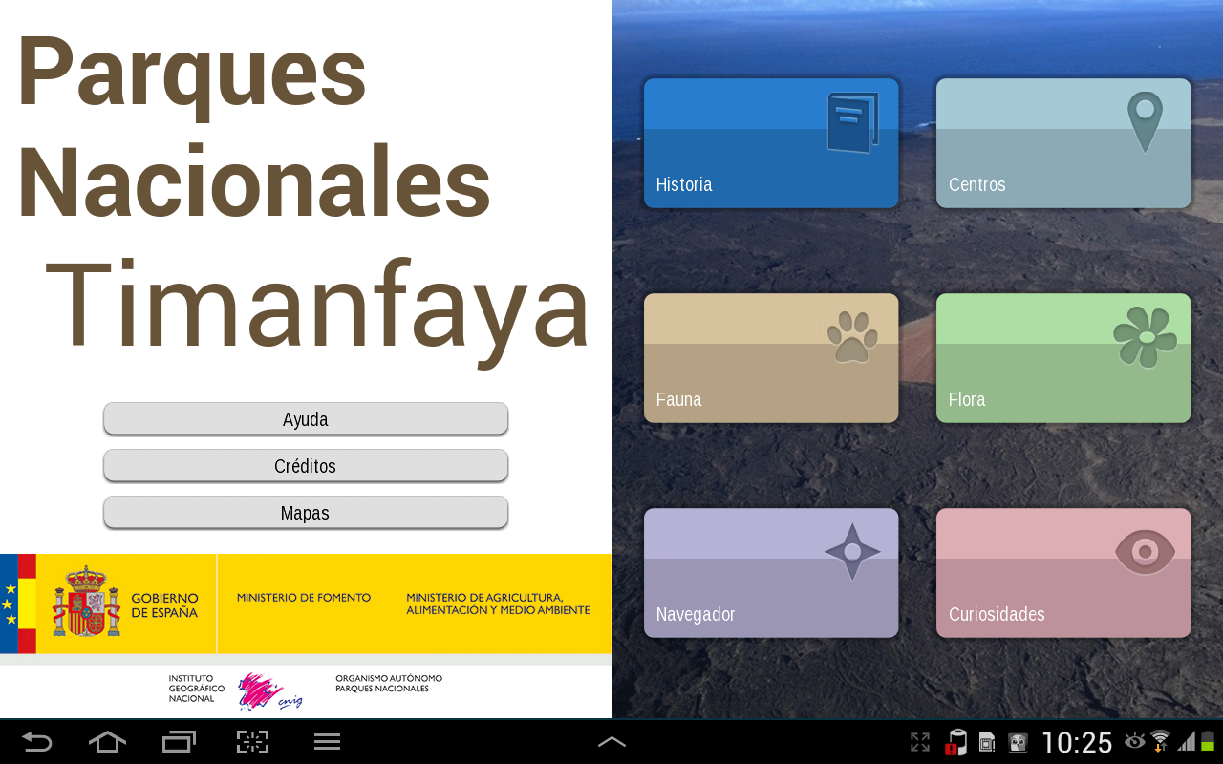Image resolution: width=1223 pixels, height=764 pixels.
Task: Open recent apps icon in navigation bar
Action: point(179,742)
